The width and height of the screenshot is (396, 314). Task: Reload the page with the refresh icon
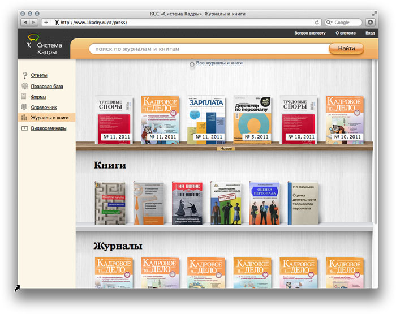[317, 23]
